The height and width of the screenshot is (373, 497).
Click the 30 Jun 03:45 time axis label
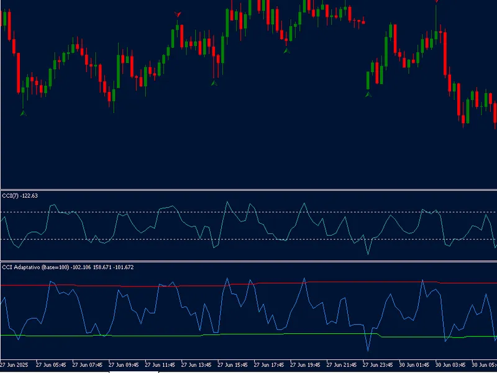[450, 365]
